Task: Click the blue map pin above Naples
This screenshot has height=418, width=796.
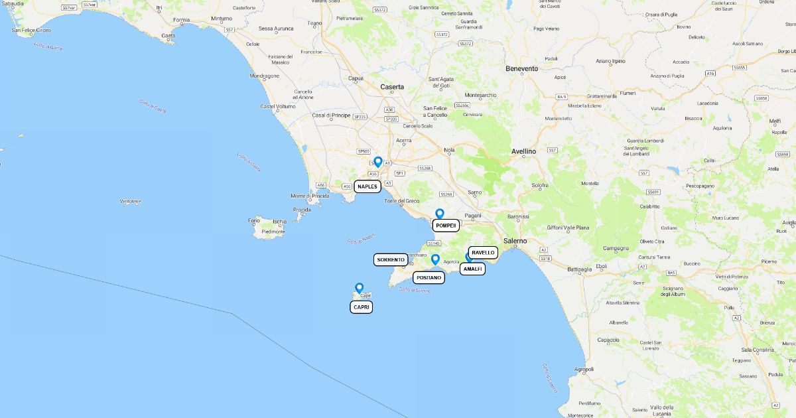Action: (x=378, y=161)
